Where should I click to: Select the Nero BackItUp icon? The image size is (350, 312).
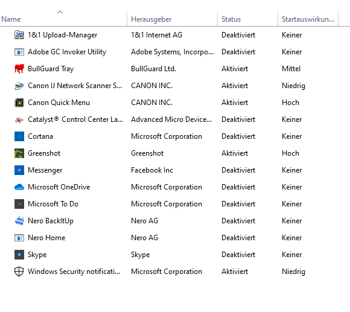[19, 221]
